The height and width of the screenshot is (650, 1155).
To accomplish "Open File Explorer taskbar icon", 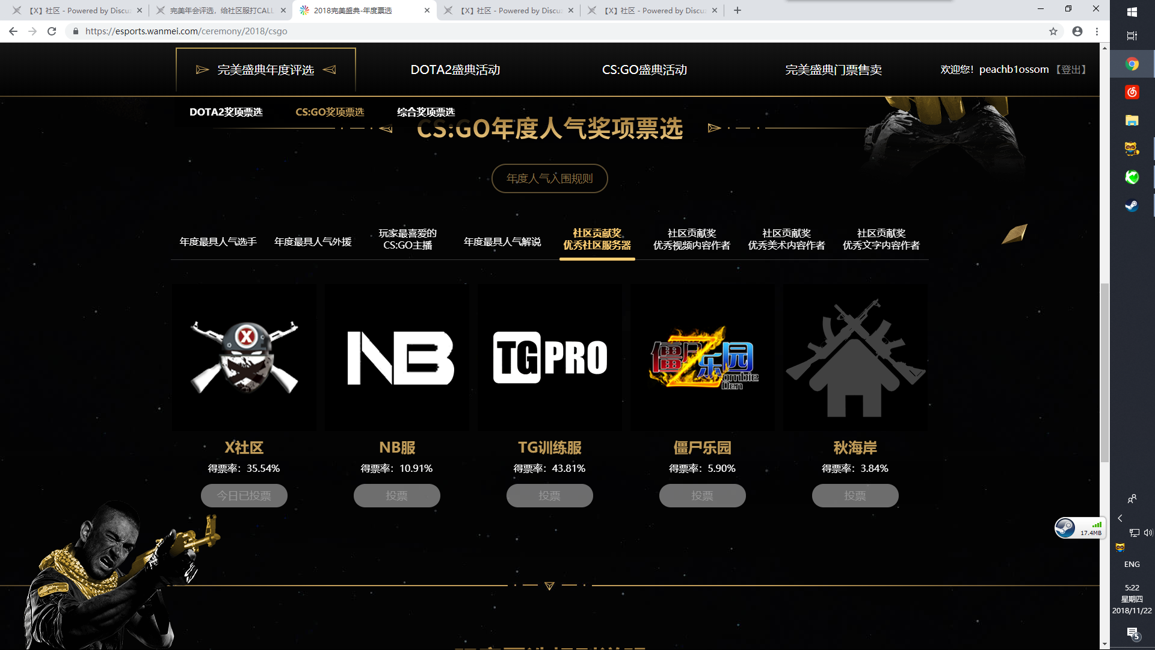I will 1132,120.
